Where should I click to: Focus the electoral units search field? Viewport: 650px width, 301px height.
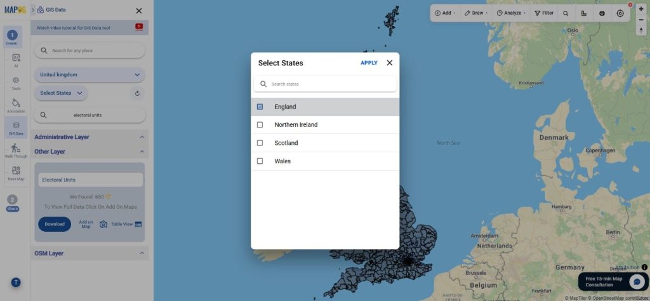90,116
